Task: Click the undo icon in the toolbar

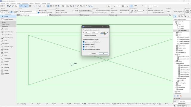Action: [2, 6]
